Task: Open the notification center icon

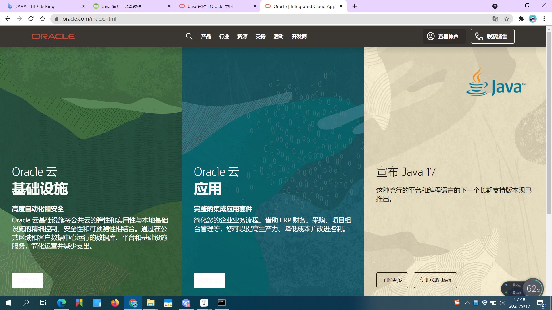Action: tap(541, 303)
